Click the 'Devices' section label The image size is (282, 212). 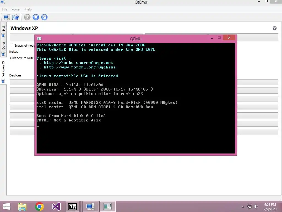click(x=15, y=75)
